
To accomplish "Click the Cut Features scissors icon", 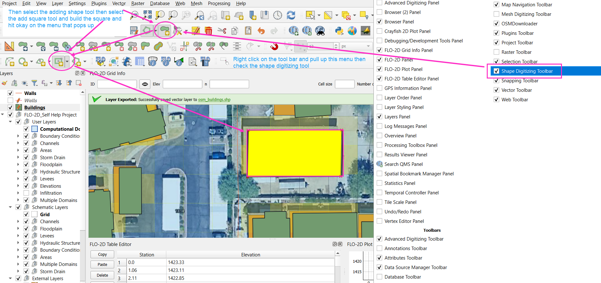I will point(222,31).
